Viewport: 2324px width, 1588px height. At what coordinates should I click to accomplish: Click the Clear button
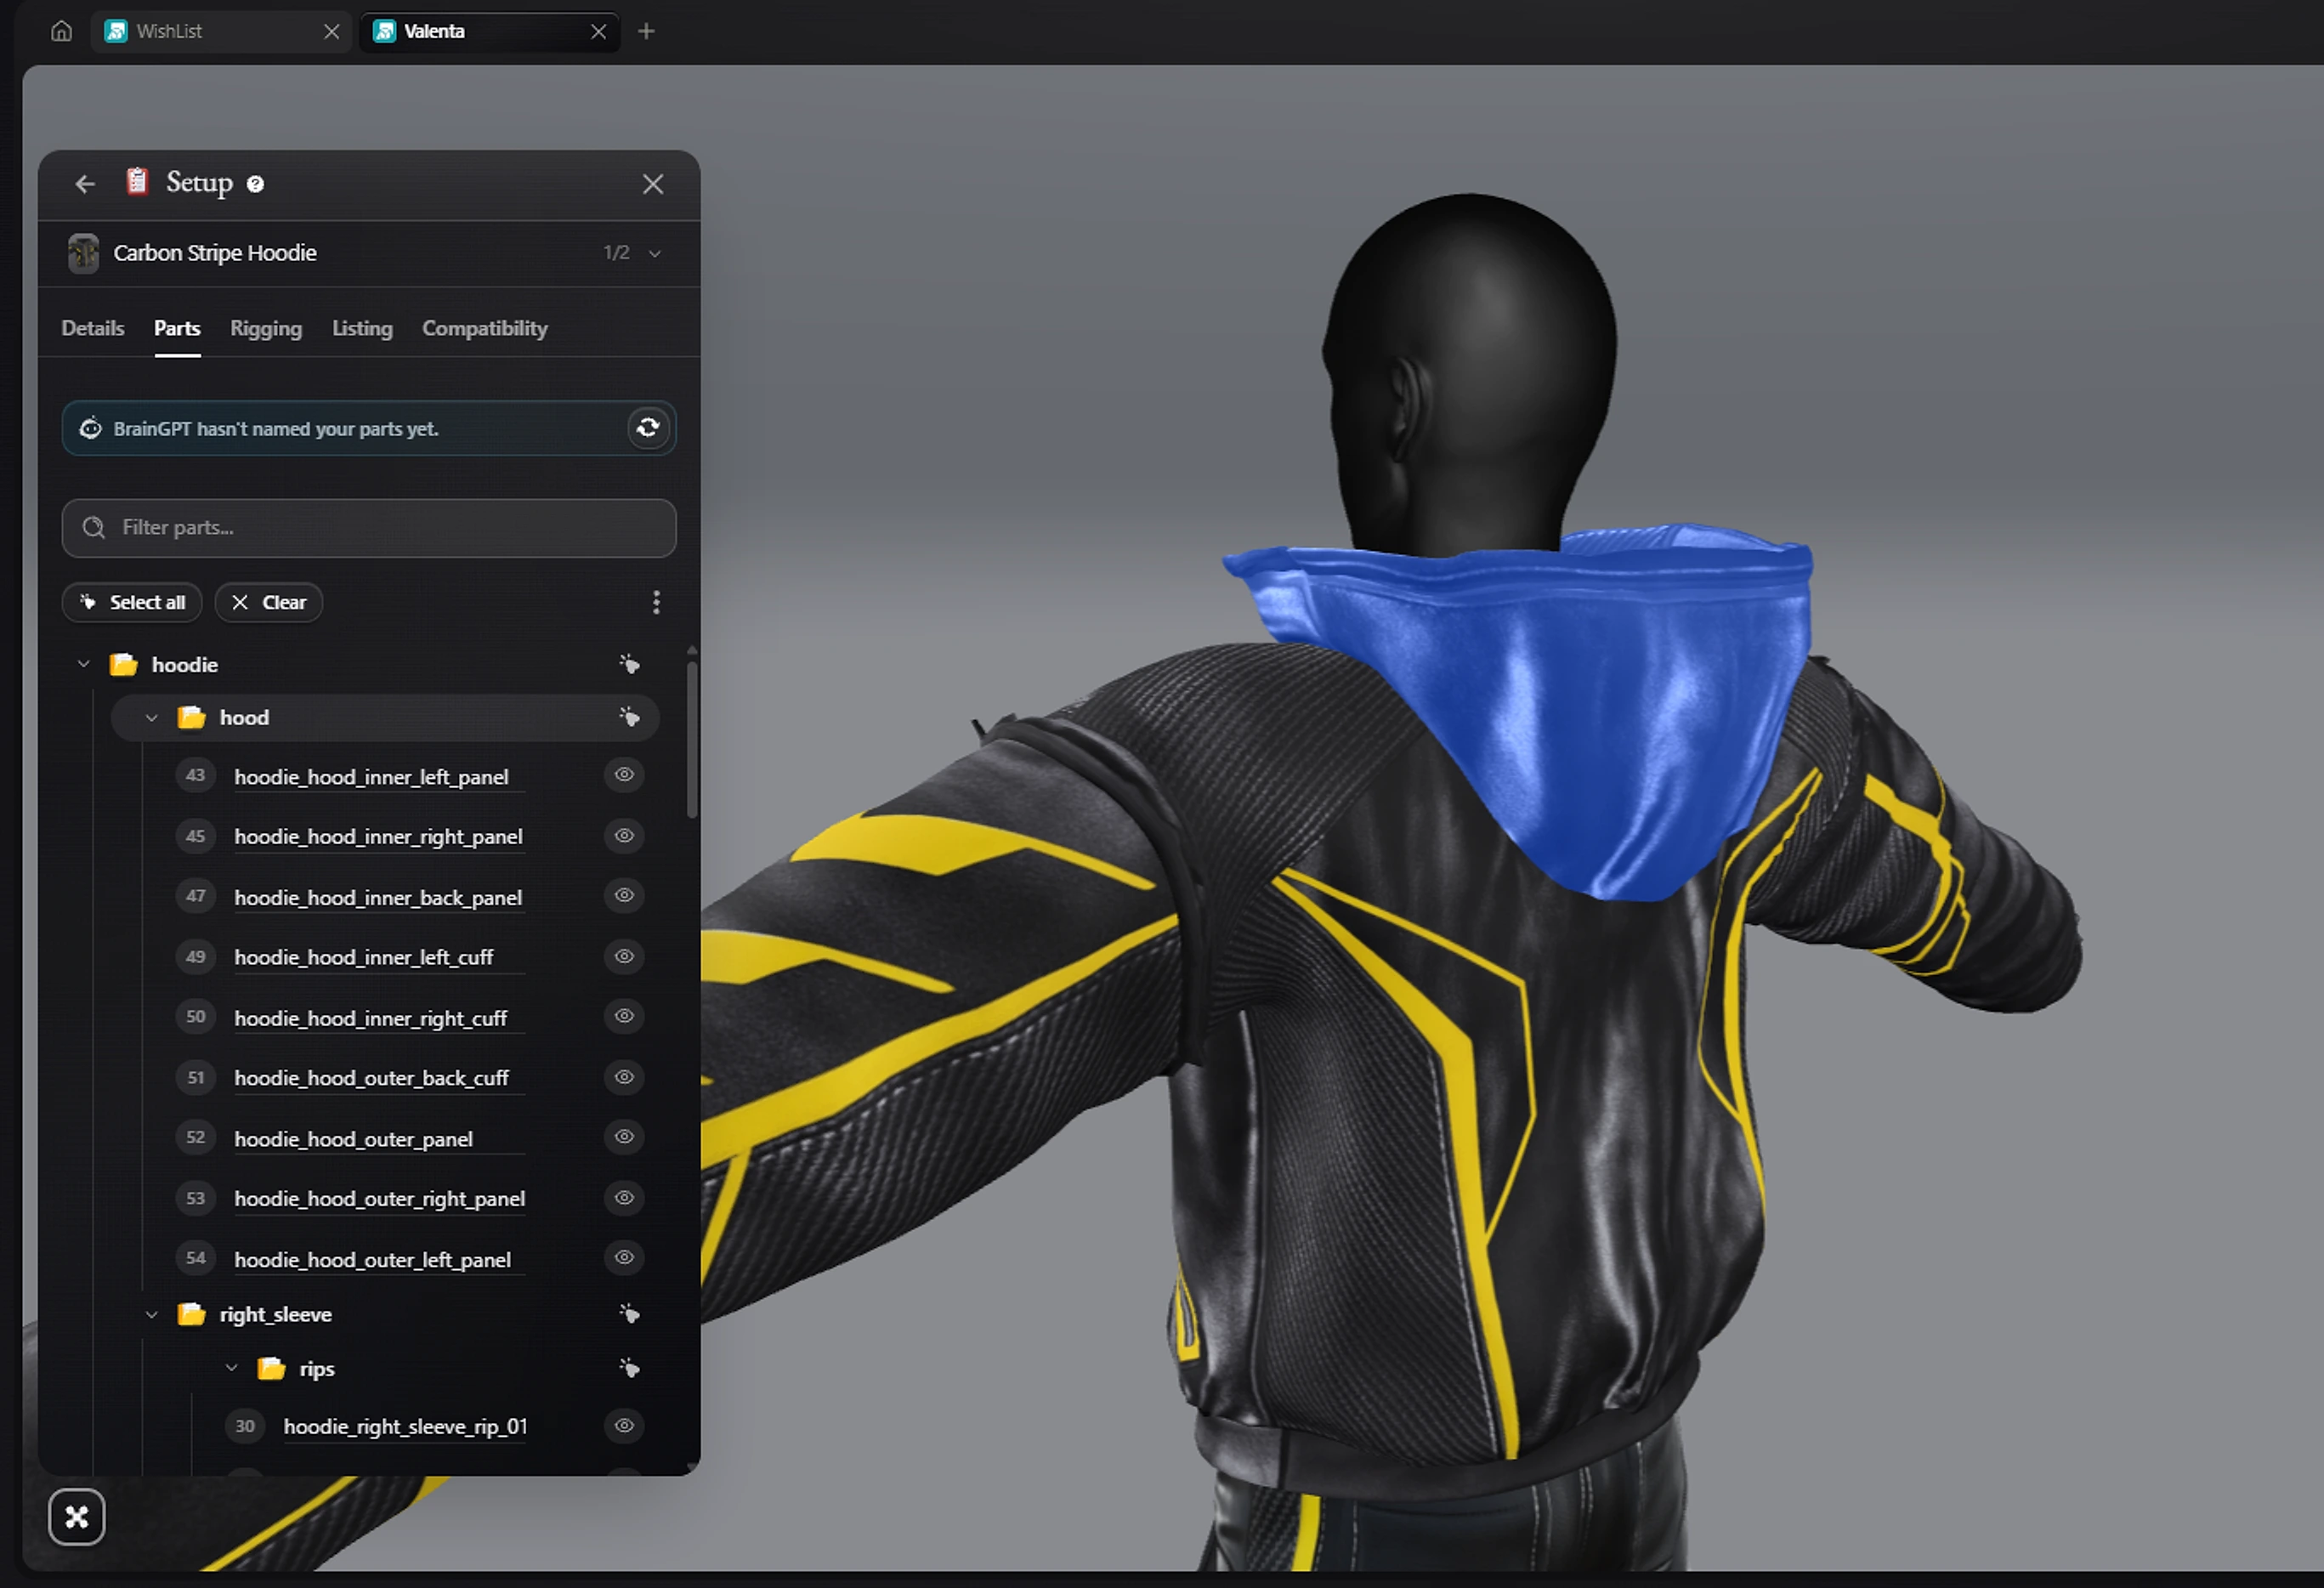tap(269, 603)
